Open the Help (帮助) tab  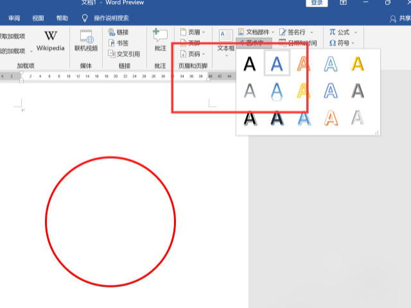(62, 18)
